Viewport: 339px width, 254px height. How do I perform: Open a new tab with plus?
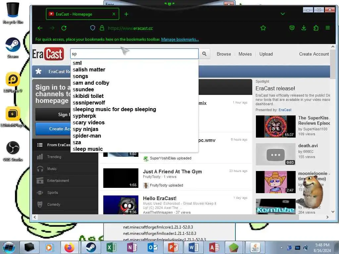pos(126,14)
